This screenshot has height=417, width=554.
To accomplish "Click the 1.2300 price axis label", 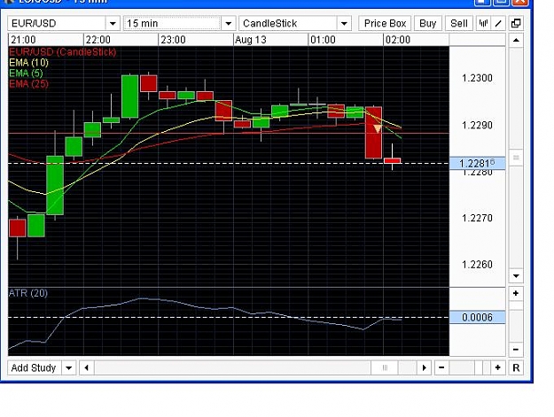I will click(477, 78).
